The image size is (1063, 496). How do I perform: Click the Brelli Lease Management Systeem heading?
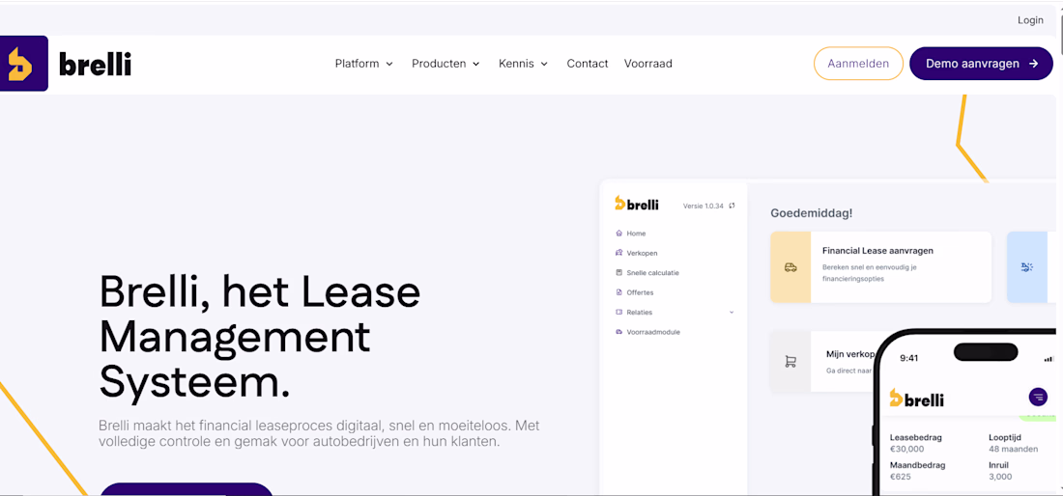coord(260,337)
